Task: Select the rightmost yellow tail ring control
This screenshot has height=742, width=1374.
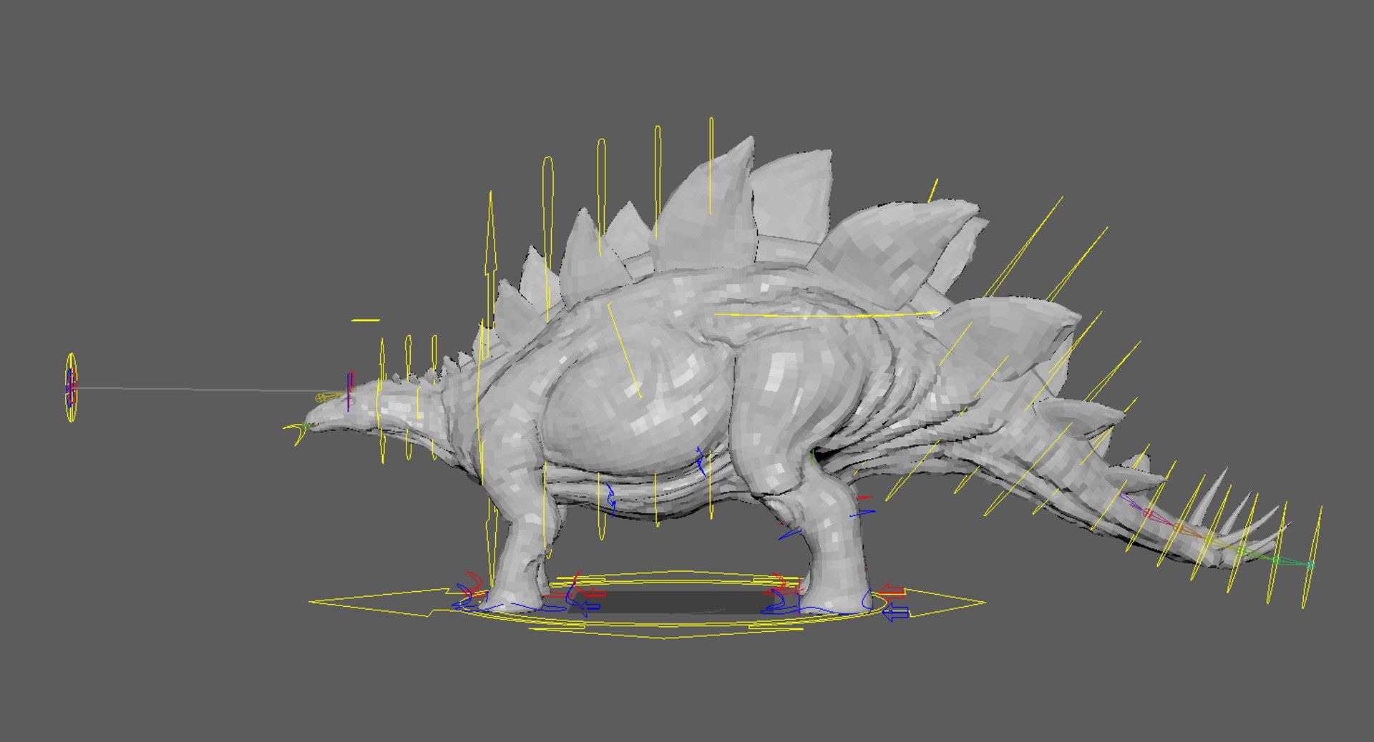Action: 1311,556
